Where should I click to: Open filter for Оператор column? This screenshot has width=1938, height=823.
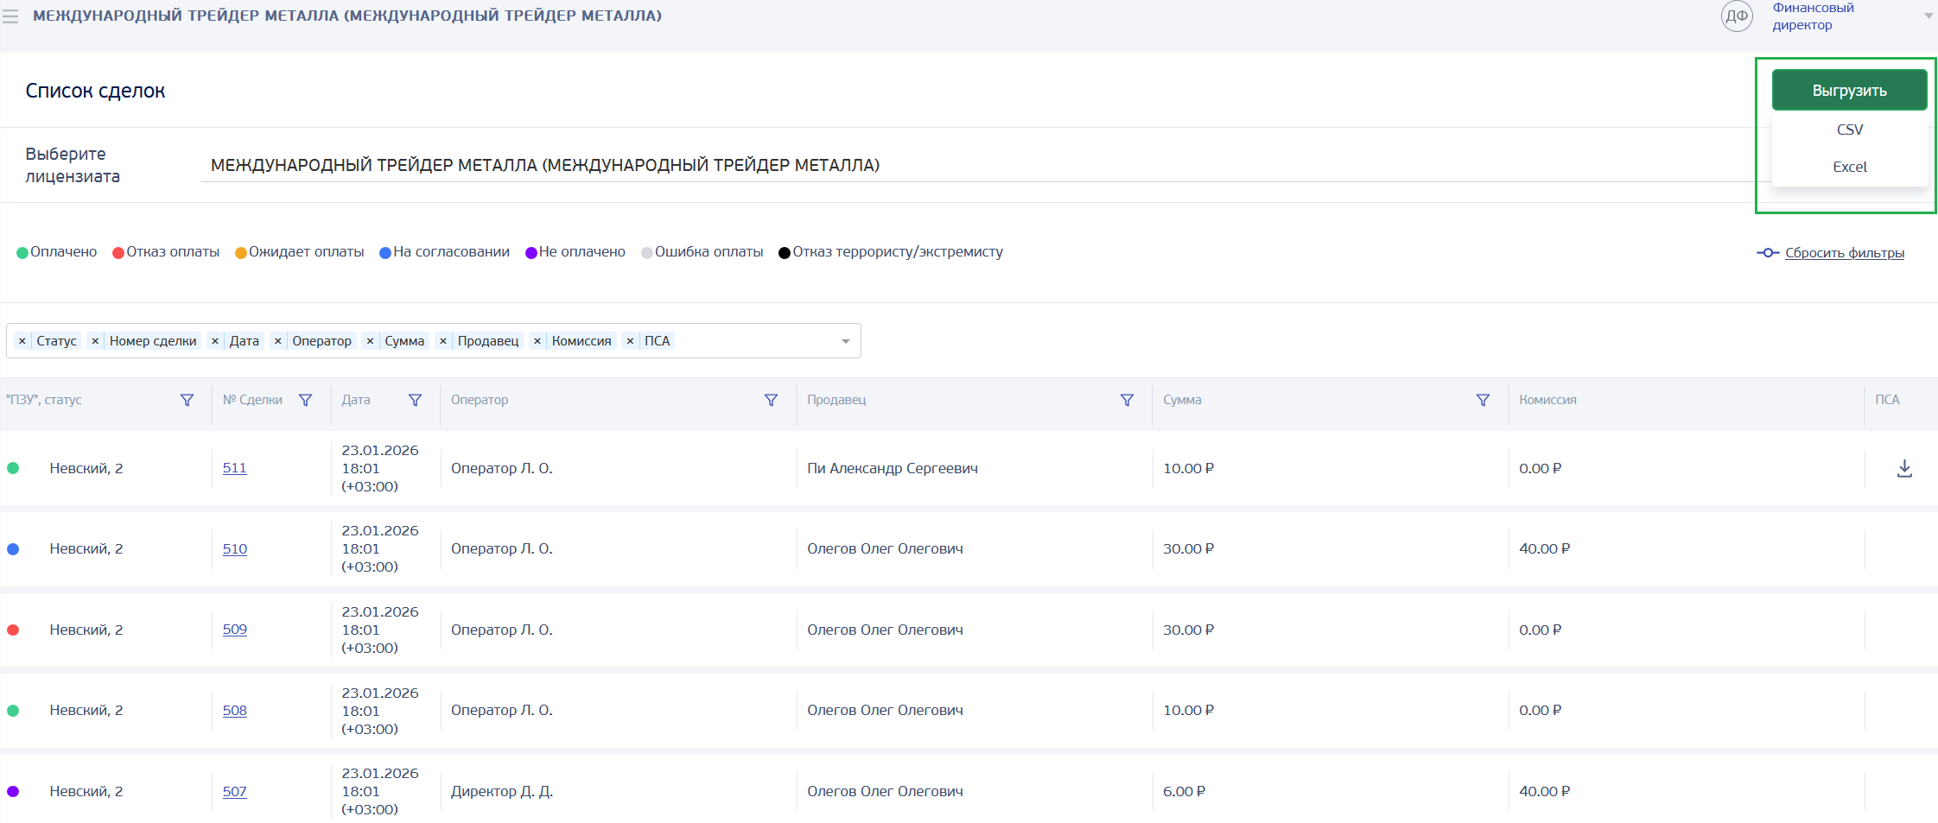(x=771, y=400)
